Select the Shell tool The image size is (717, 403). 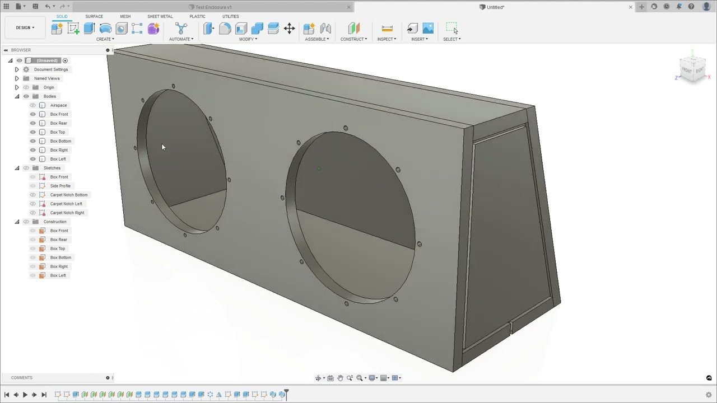[x=241, y=29]
